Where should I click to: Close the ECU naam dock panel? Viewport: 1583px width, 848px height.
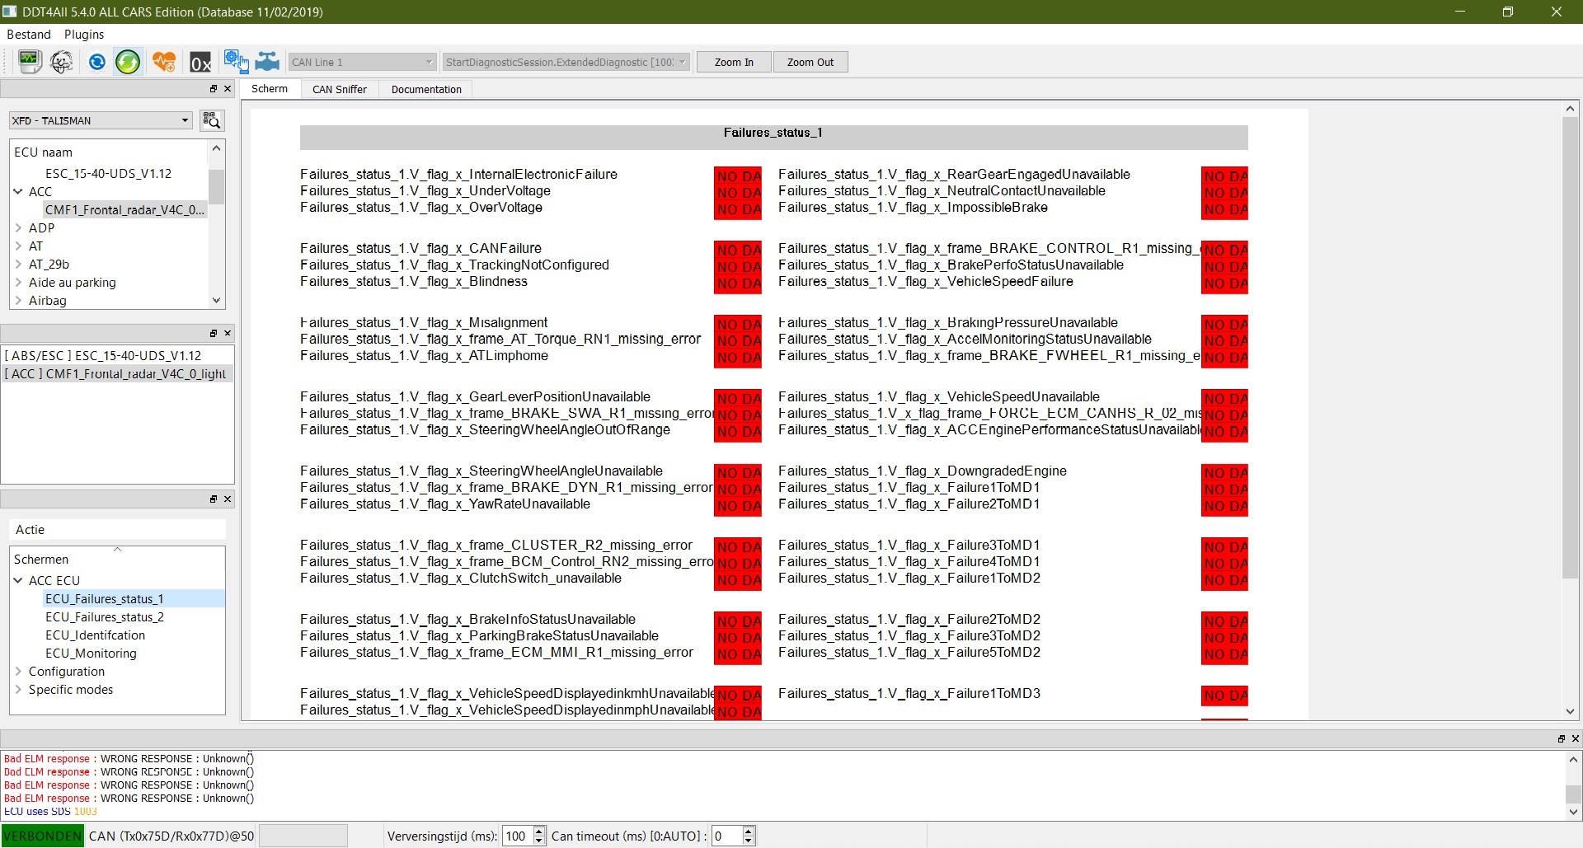pos(228,89)
